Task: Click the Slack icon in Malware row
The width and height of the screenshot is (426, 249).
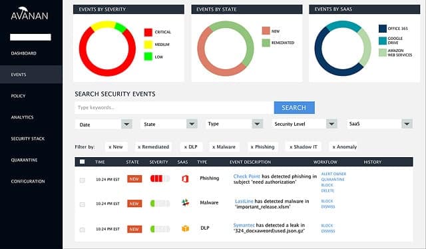Action: [x=185, y=202]
